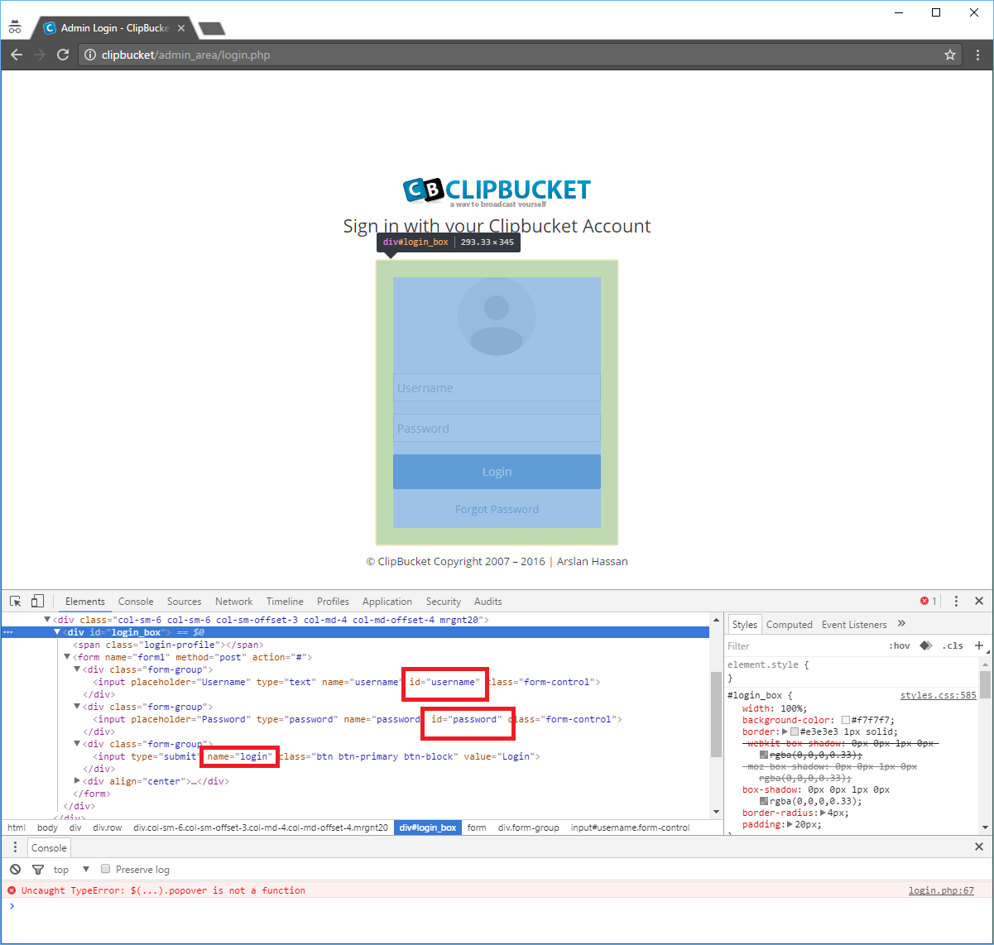Open styles.css:585 source link

[x=939, y=695]
